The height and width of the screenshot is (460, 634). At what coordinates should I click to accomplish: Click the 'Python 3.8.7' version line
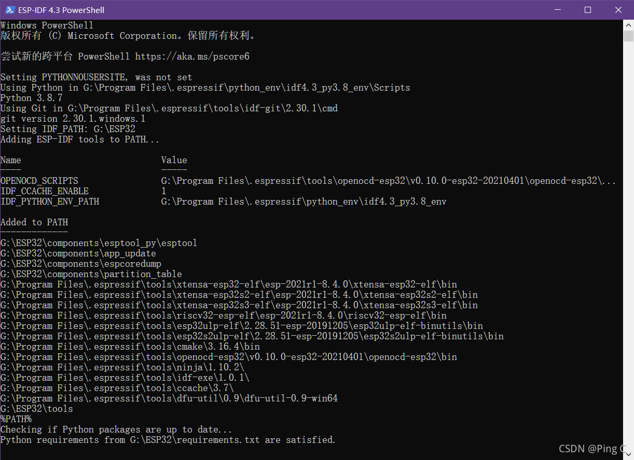[32, 98]
